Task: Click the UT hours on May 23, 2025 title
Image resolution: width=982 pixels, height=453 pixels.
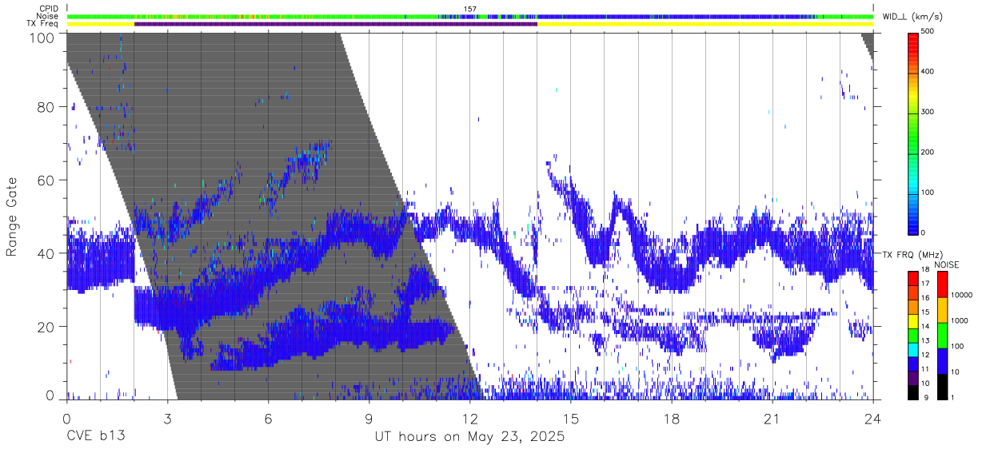Action: pos(470,437)
